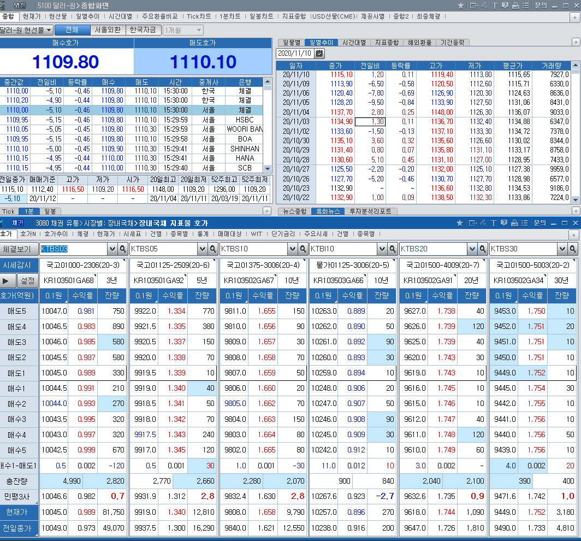Select the 지표종합 tab beside 시간대별 in the right panel
The image size is (581, 541).
tap(387, 43)
